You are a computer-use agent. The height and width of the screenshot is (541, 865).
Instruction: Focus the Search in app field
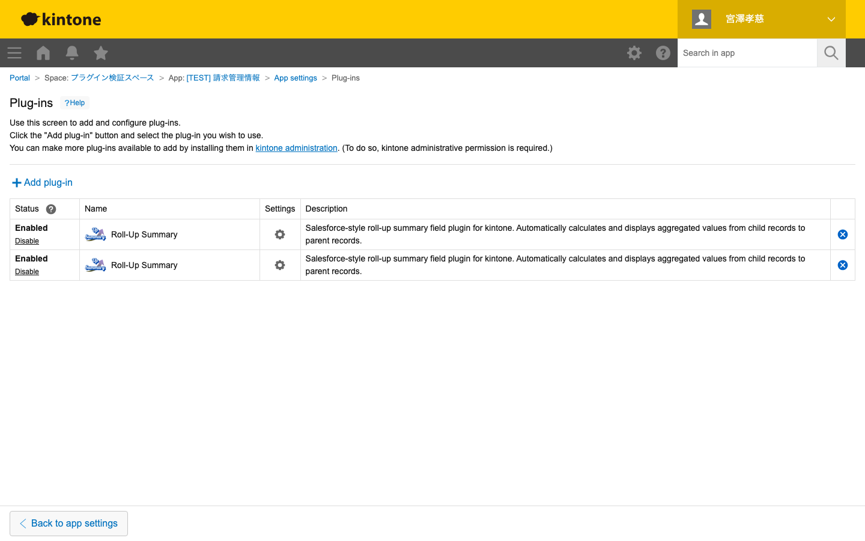(747, 53)
